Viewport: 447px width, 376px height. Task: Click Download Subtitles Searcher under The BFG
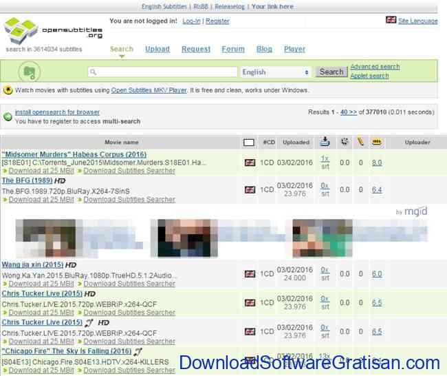tap(129, 200)
